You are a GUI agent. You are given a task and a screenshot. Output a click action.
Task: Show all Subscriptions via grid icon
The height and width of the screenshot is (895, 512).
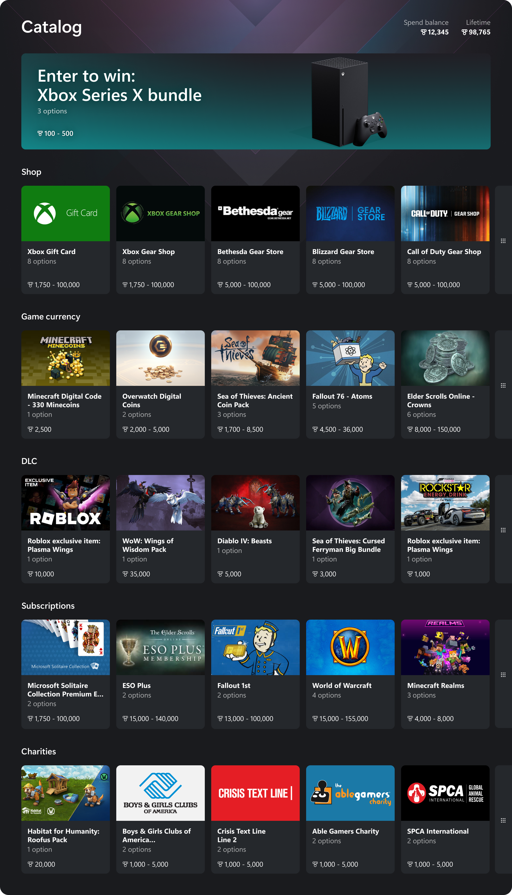pos(503,675)
